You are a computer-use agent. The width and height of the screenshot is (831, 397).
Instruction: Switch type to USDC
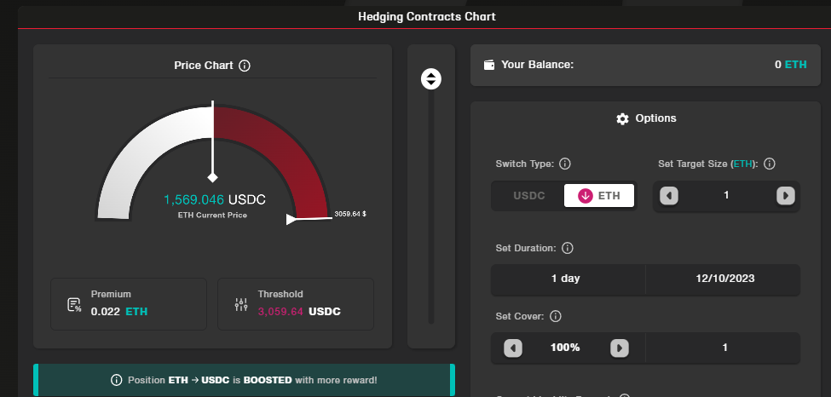[529, 196]
